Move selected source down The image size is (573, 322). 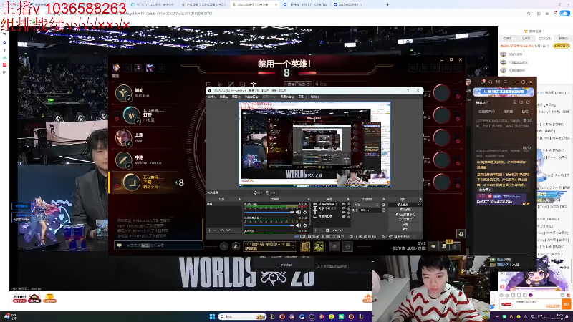(x=341, y=230)
